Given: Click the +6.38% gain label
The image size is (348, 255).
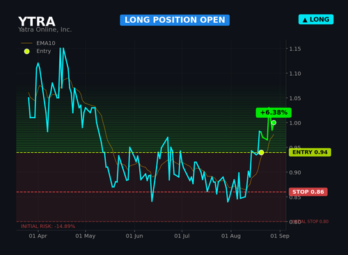Looking at the screenshot, I should 274,113.
